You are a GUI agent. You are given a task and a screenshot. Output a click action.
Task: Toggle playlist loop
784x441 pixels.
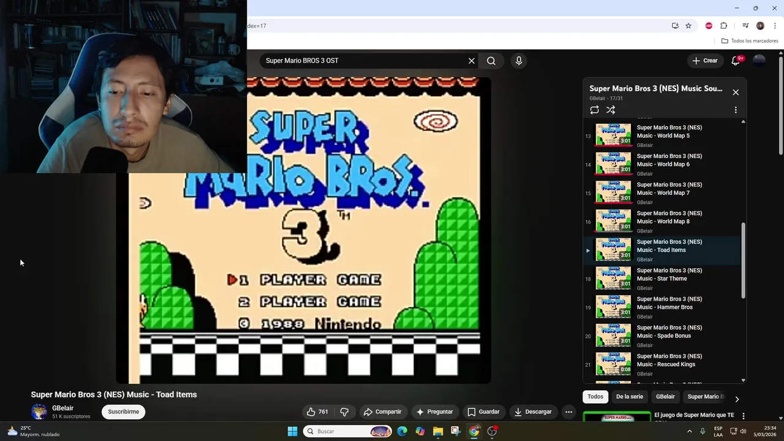point(594,110)
